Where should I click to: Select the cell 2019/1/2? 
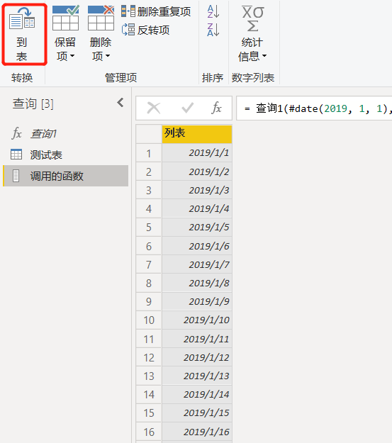coord(197,172)
